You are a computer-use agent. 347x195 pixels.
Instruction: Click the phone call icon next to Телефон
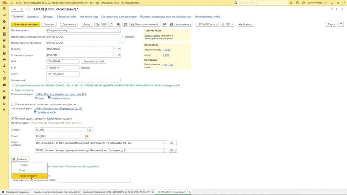(90, 130)
